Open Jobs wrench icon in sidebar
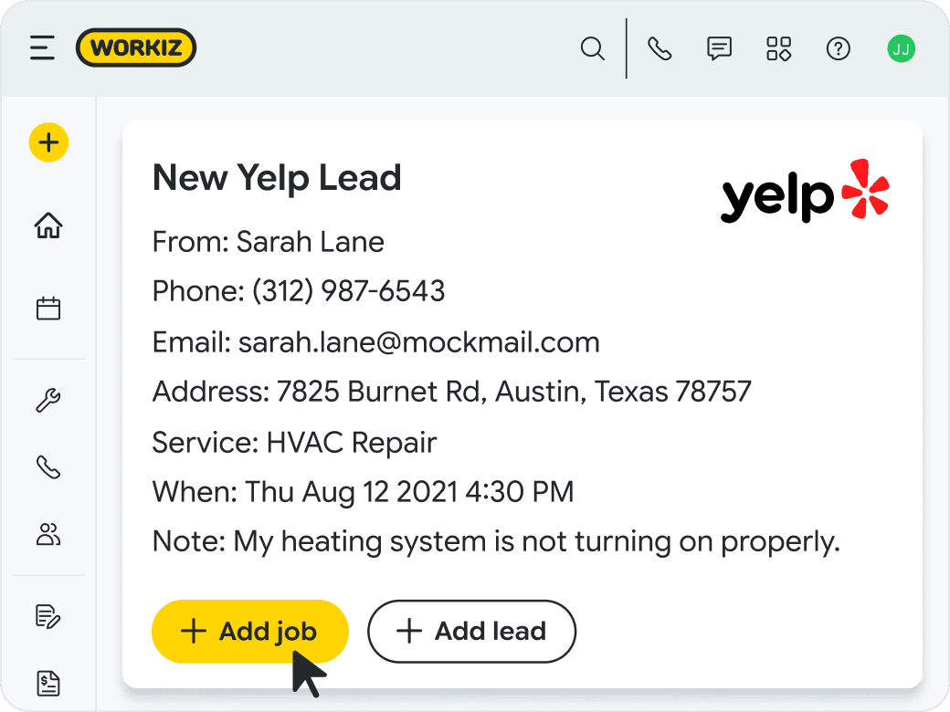 point(48,400)
